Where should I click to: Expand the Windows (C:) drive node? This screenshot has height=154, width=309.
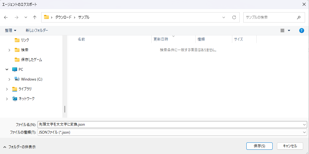[9, 79]
